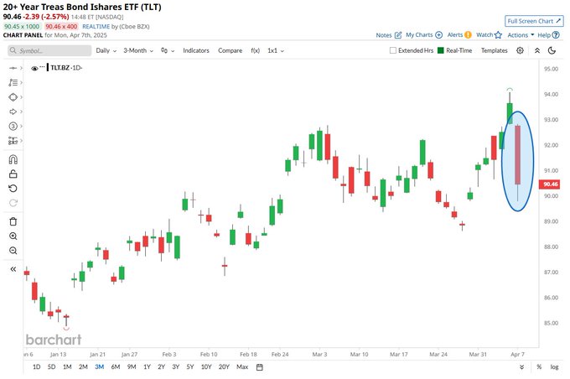The image size is (570, 379).
Task: Open the Compare menu
Action: tap(230, 50)
